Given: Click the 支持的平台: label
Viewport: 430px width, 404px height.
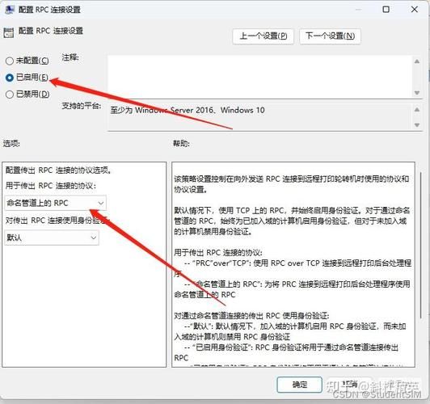Looking at the screenshot, I should [82, 106].
